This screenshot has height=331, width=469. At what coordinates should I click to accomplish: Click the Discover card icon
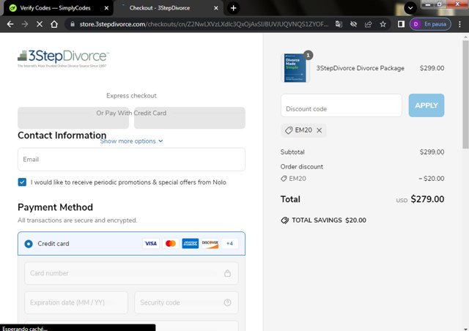(x=210, y=243)
